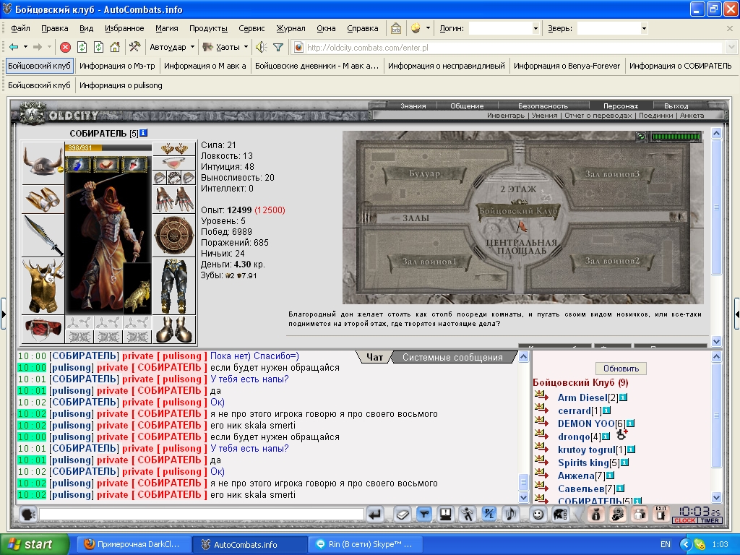Open the Файл menu
The width and height of the screenshot is (740, 555).
click(20, 28)
